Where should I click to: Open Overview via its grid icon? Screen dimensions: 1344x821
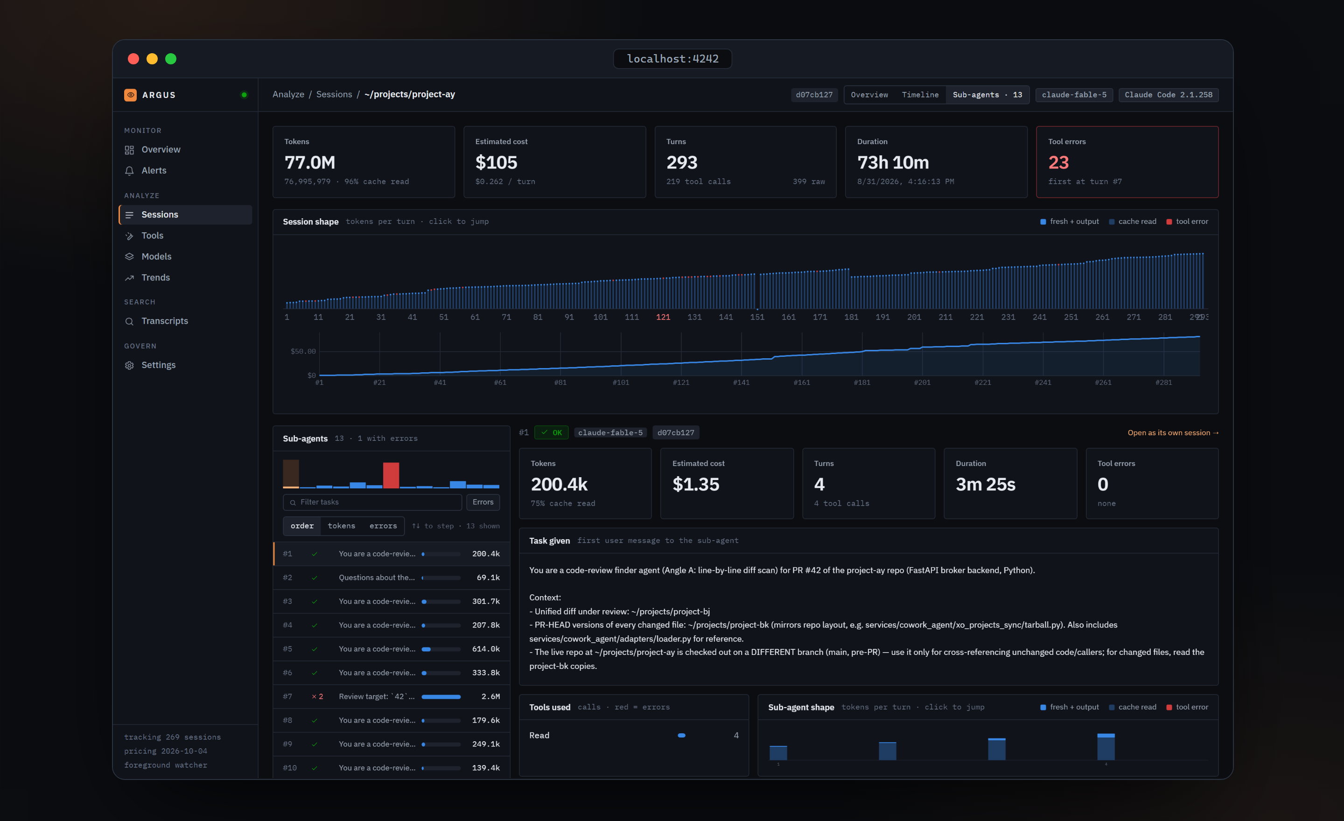tap(129, 150)
